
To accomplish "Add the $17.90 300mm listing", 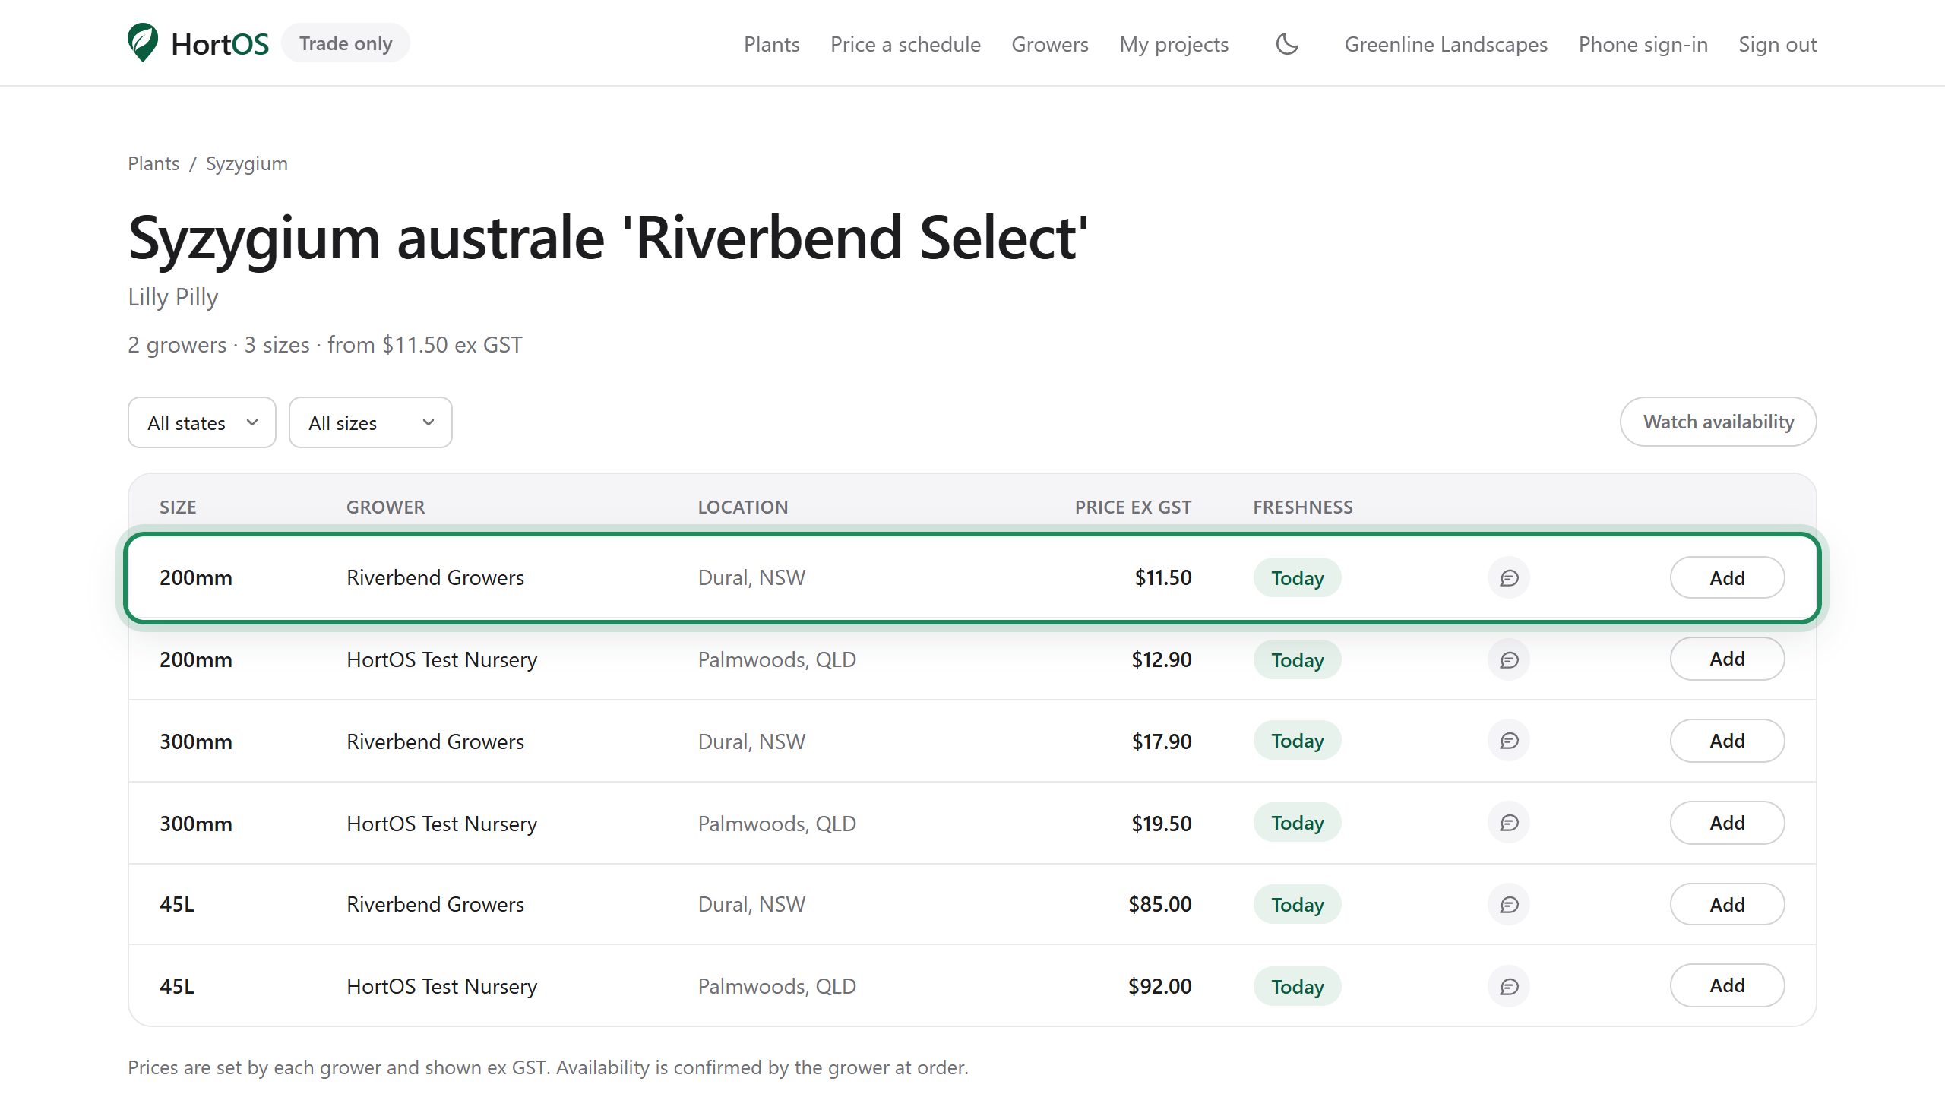I will click(x=1727, y=741).
